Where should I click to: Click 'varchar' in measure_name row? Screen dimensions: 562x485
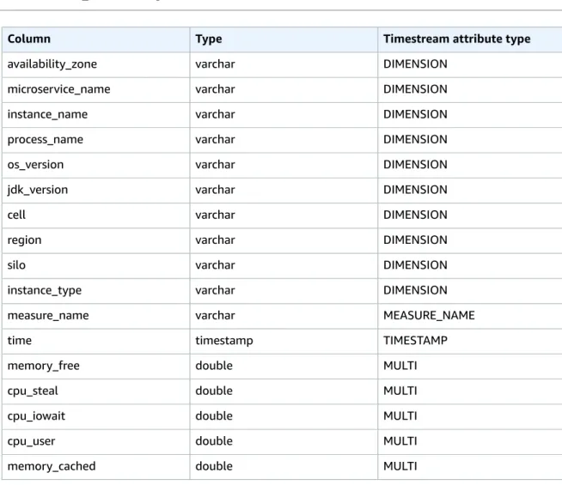click(215, 316)
